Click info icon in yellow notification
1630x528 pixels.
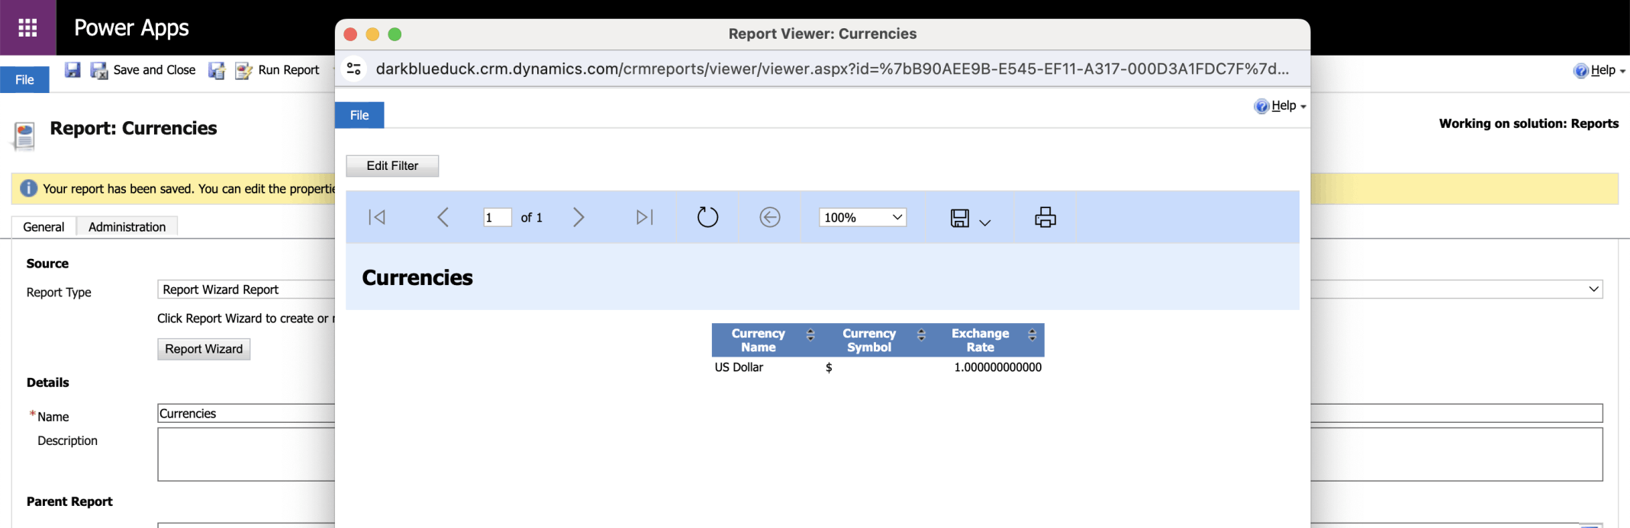coord(28,188)
